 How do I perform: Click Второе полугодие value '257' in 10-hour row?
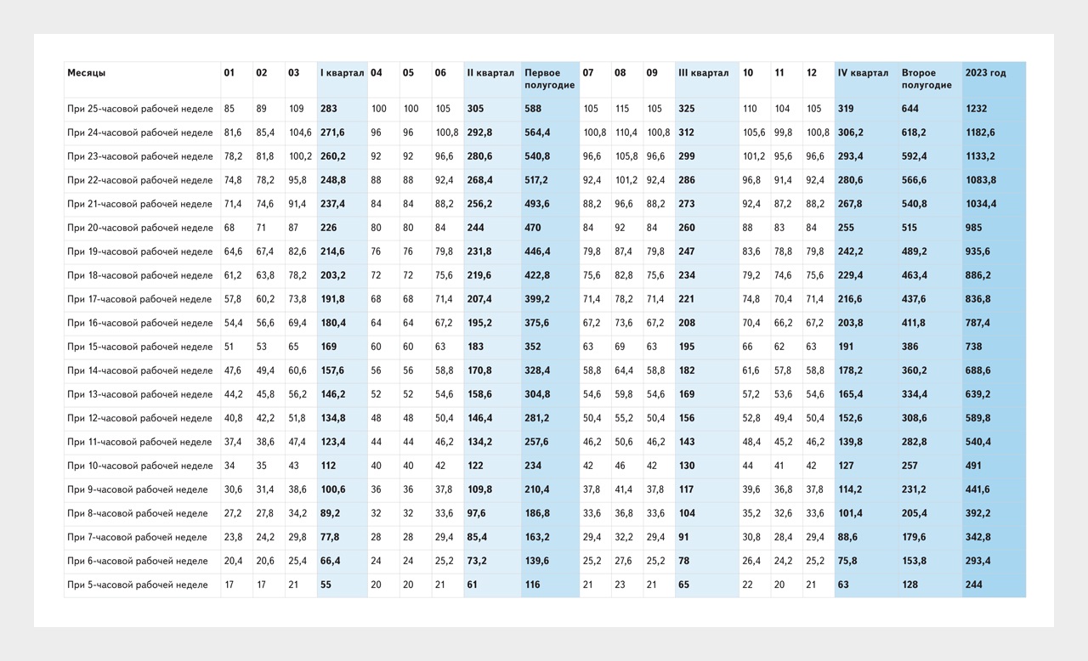pos(909,466)
